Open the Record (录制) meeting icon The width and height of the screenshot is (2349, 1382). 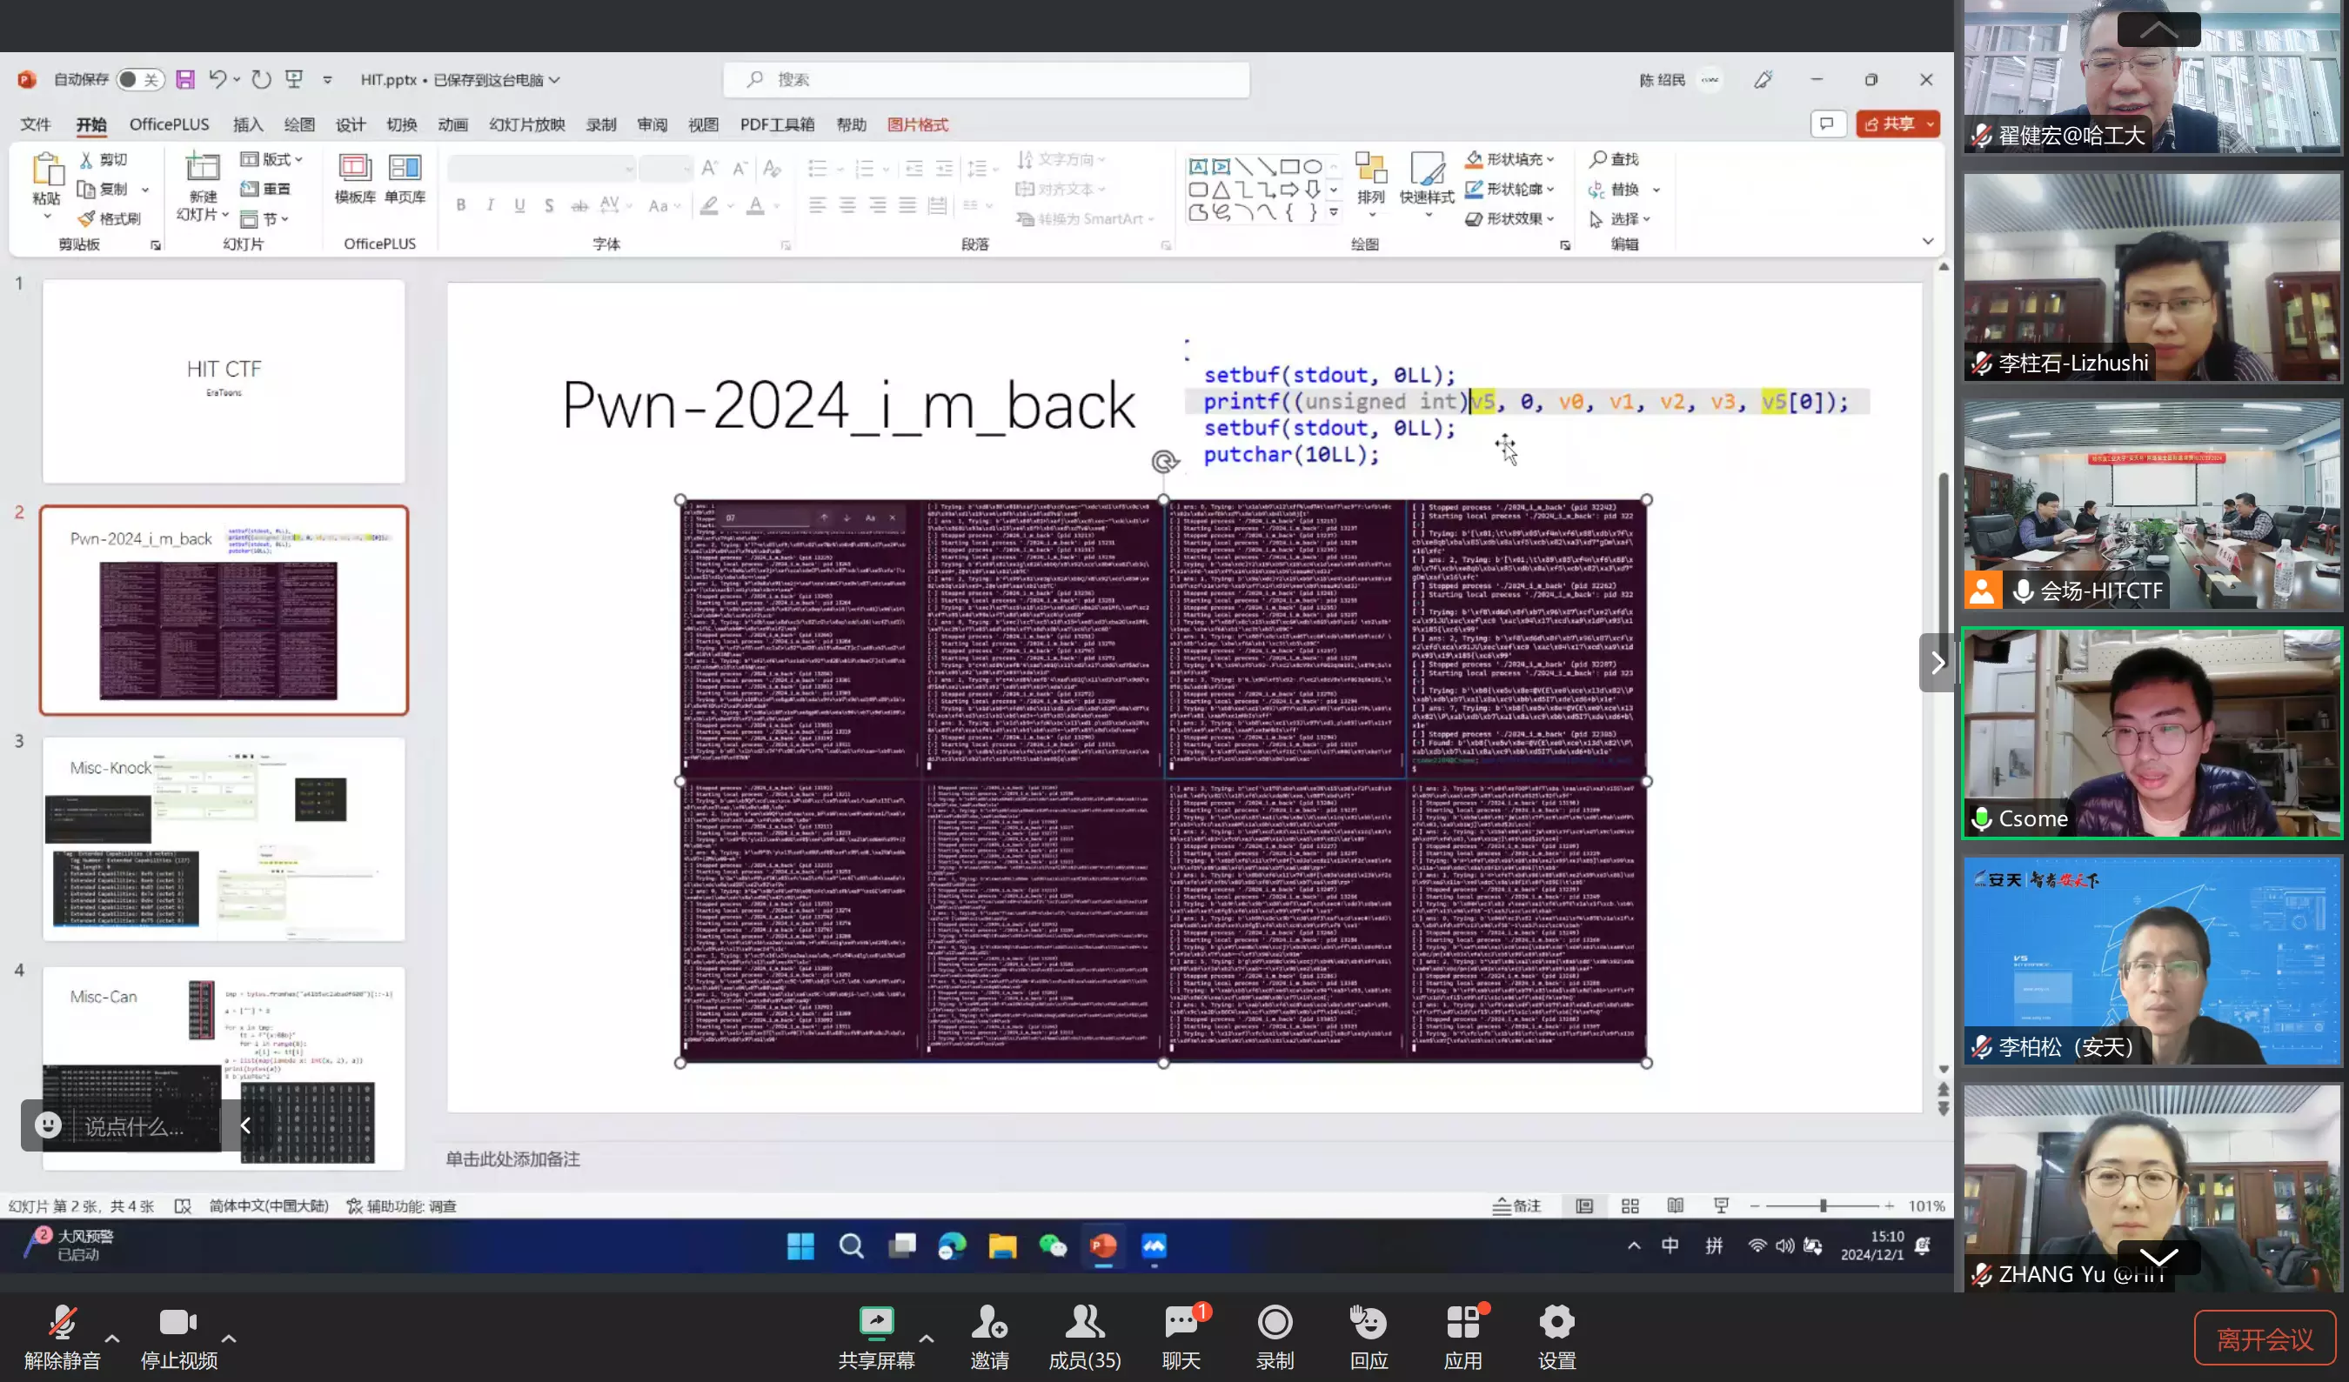click(1275, 1322)
